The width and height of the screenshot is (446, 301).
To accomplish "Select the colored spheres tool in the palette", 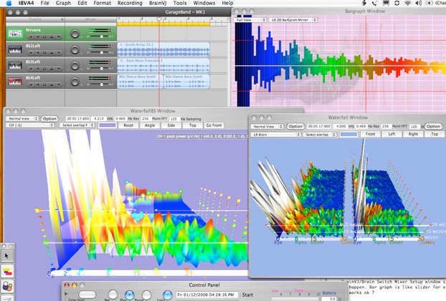I will click(7, 286).
